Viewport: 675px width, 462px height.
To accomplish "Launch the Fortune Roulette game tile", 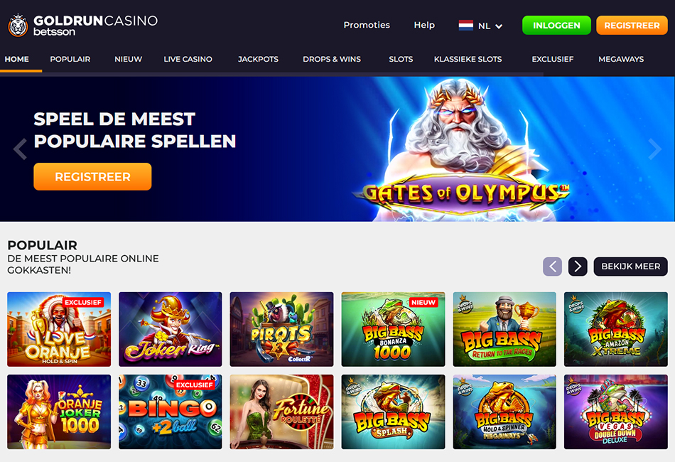I will tap(281, 412).
